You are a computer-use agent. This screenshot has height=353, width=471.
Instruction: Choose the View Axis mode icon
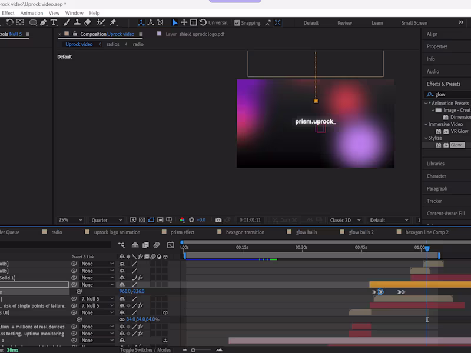coord(160,22)
